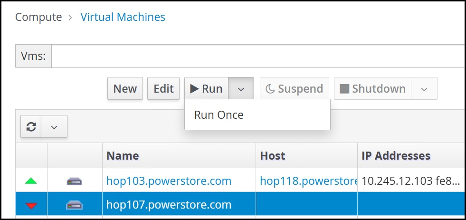Click the Suspend button
The height and width of the screenshot is (220, 466).
tap(295, 88)
